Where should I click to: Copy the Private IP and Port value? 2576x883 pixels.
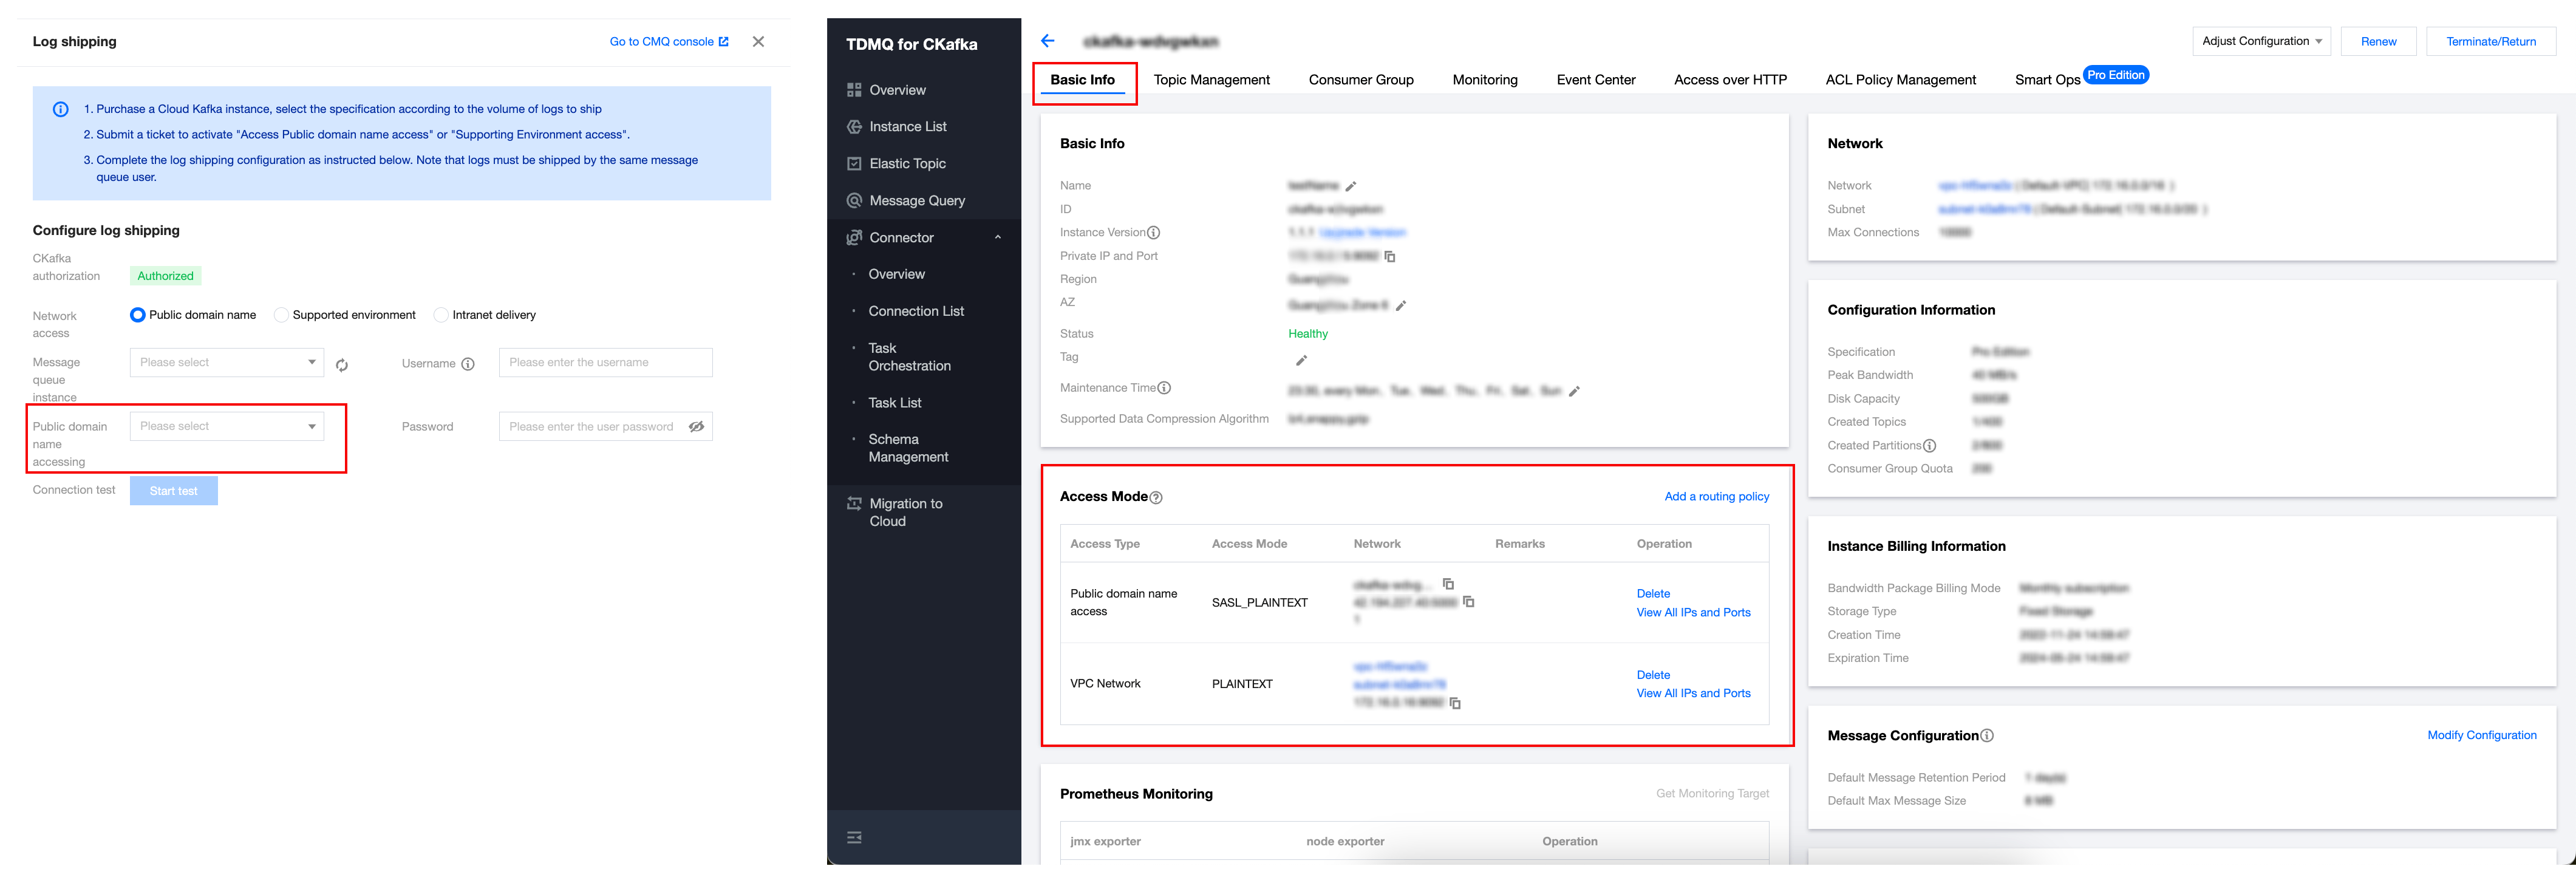point(1390,257)
